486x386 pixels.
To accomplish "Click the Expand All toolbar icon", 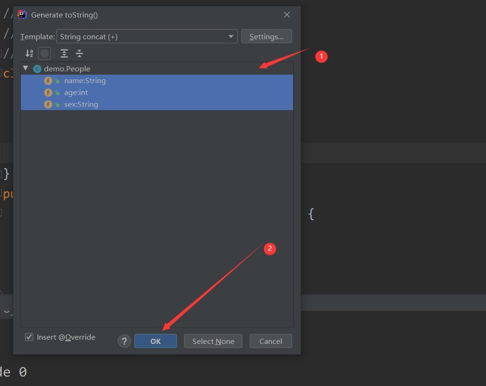I will click(x=64, y=53).
